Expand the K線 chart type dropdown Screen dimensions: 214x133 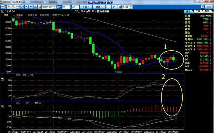click(x=86, y=7)
